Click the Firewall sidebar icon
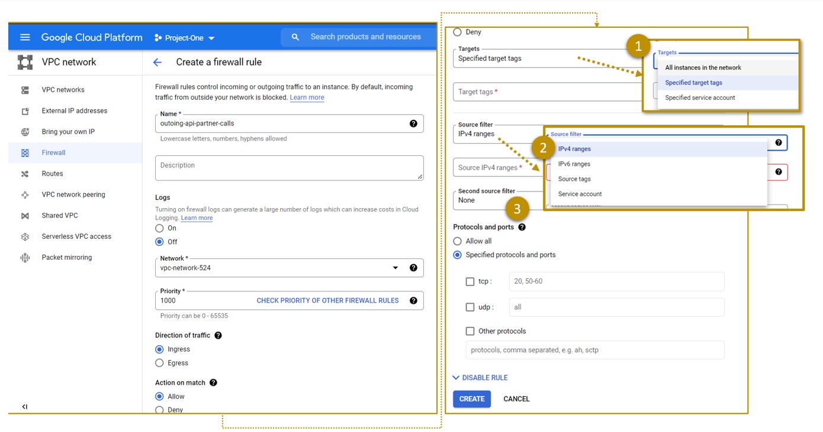 point(25,152)
